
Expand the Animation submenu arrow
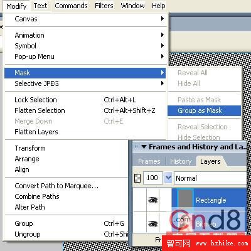163,35
